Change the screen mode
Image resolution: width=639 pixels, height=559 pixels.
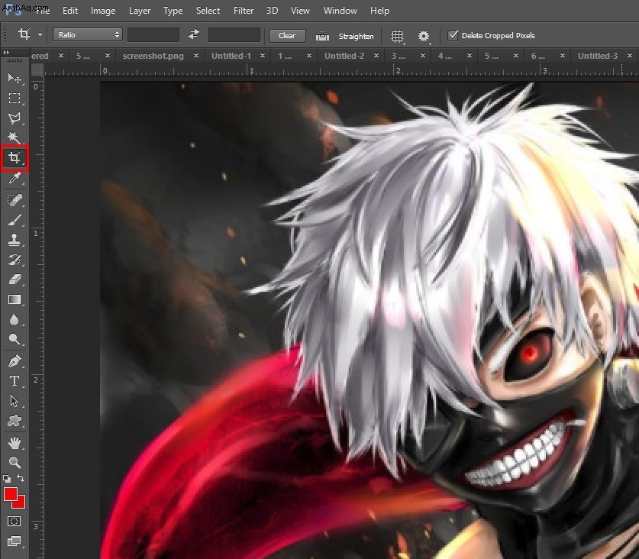[15, 541]
